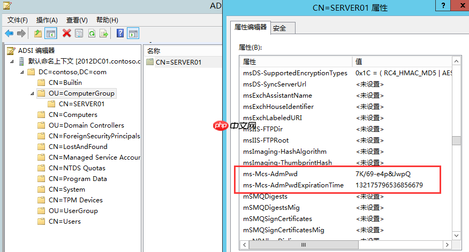Click the 属性 column header in attribute list

click(x=296, y=62)
